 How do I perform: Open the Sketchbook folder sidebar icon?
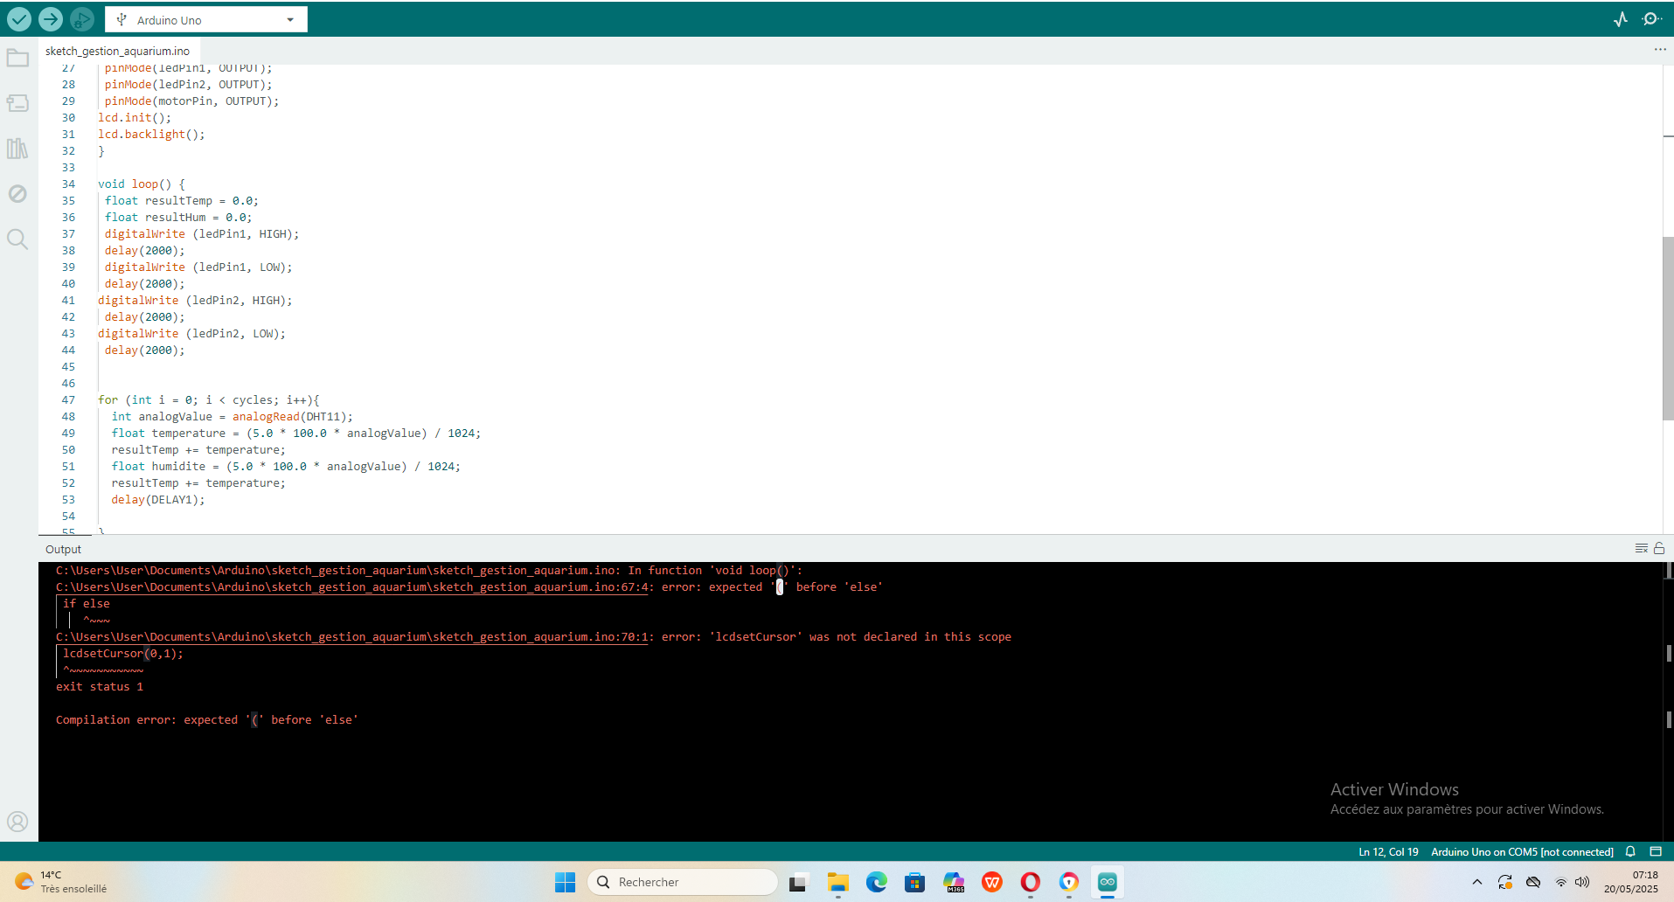[17, 59]
